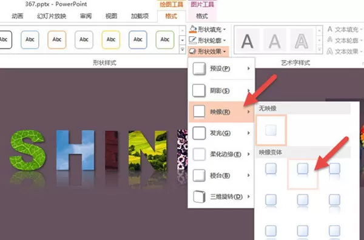Choose first reflection variation in third row
This screenshot has width=364, height=240.
[x=271, y=232]
